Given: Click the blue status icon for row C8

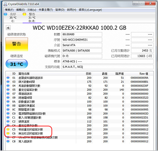Looking at the screenshot, I should tap(8, 141).
